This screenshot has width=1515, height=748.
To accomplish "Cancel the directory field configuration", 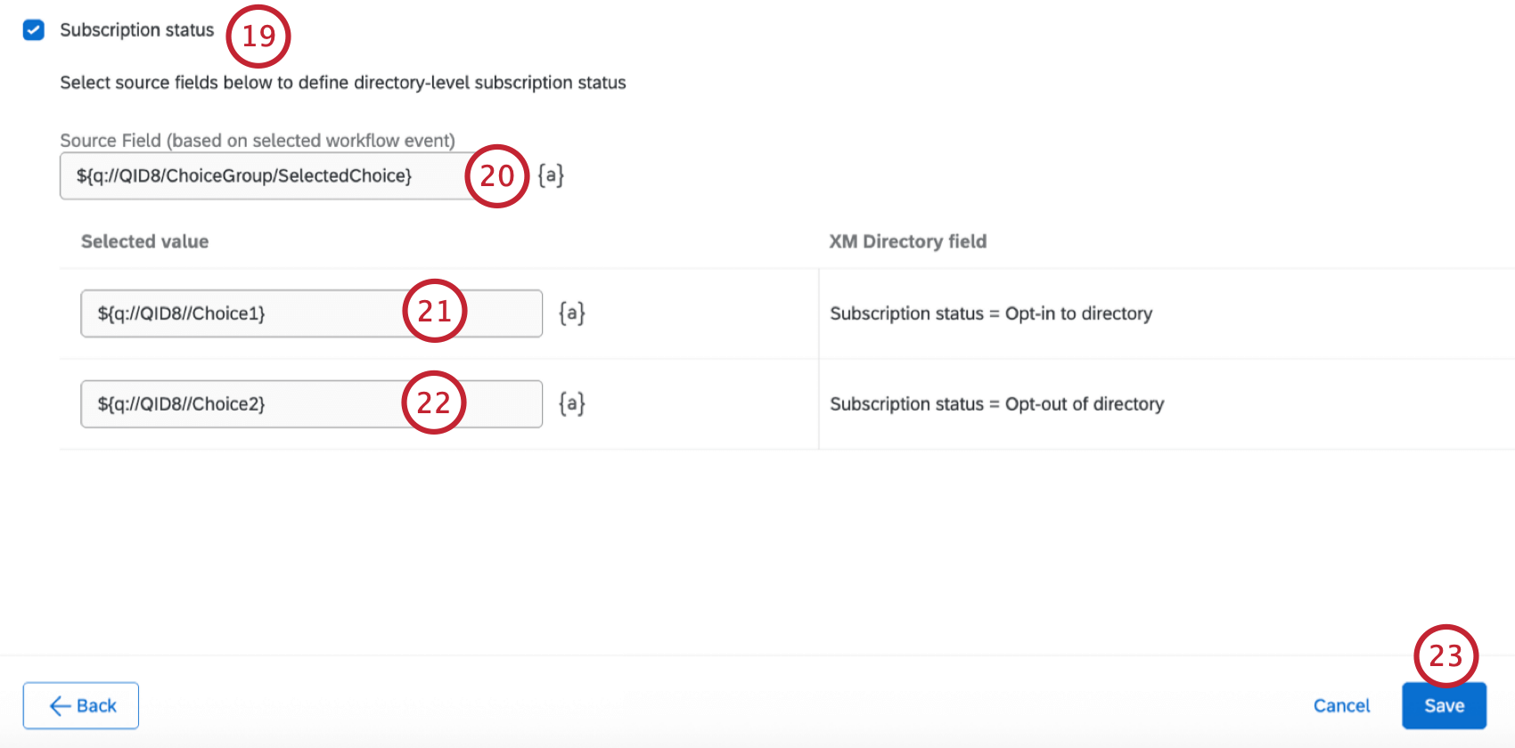I will pos(1341,705).
